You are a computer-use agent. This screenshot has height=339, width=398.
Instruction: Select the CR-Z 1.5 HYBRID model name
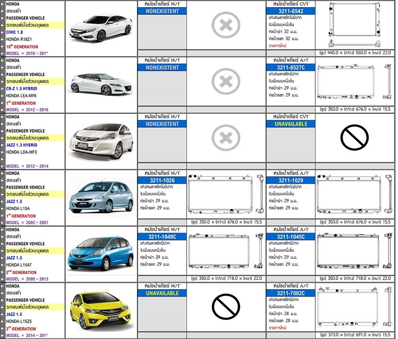21,89
